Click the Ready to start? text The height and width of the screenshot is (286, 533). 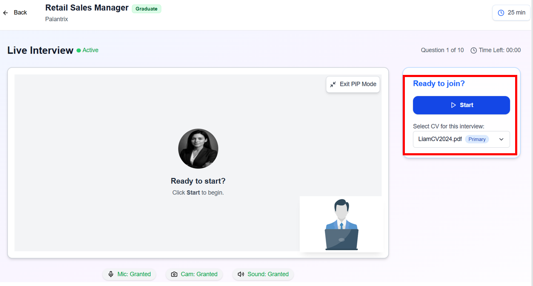point(198,181)
